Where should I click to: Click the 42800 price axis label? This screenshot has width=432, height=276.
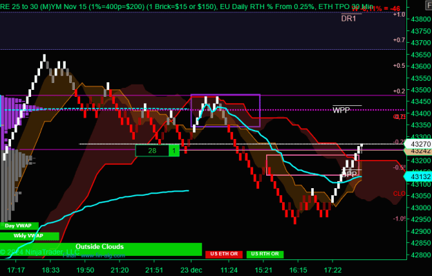[x=421, y=255]
